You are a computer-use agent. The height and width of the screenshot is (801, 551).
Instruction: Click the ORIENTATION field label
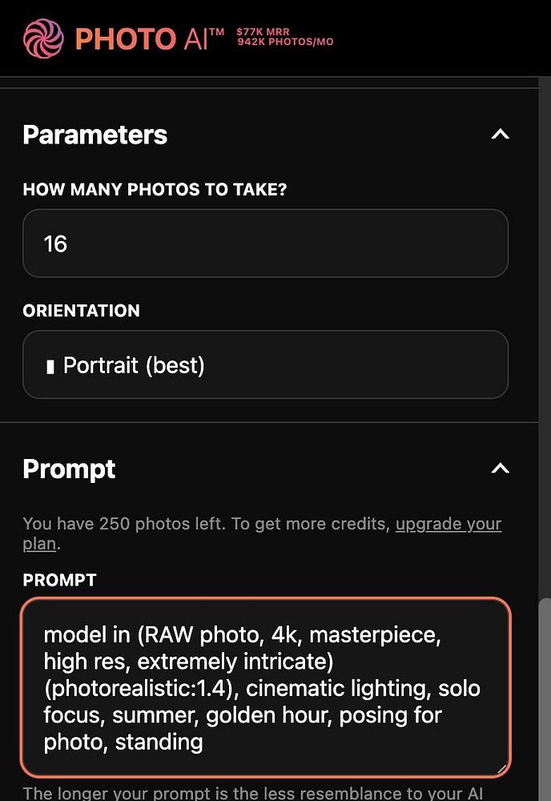(x=81, y=311)
